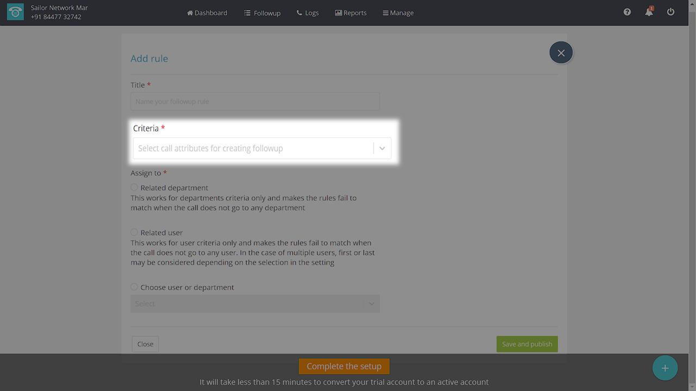
Task: Click the teal plus floating button
Action: coord(664,368)
